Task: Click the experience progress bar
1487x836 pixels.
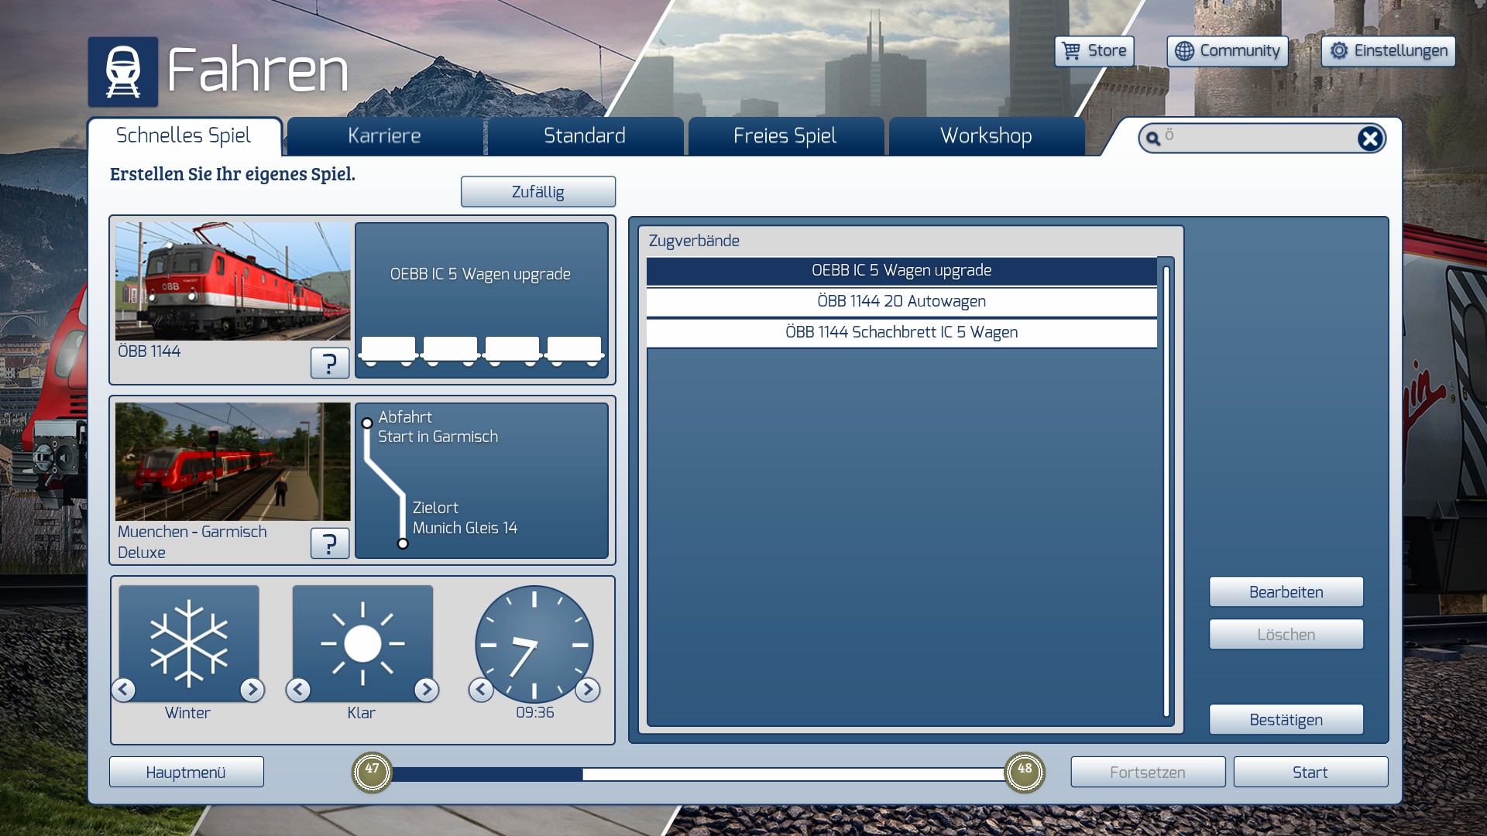Action: (697, 773)
